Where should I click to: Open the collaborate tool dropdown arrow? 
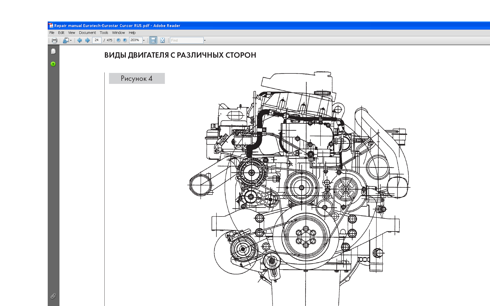[x=71, y=40]
